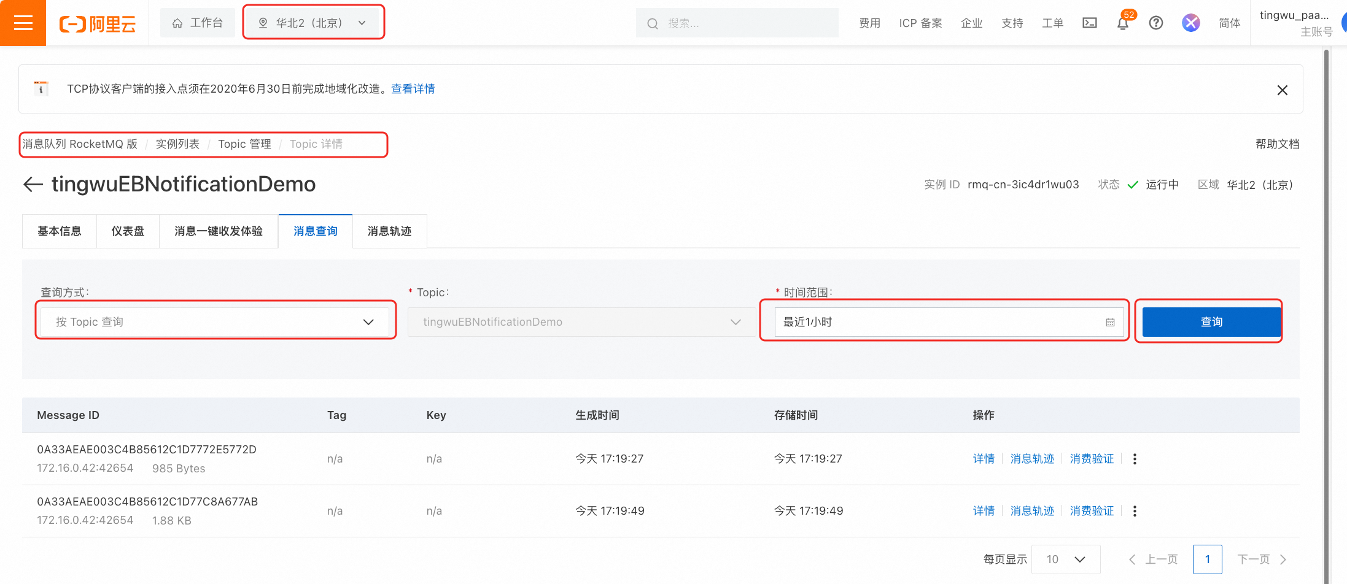Click the page vertical scrollbar
This screenshot has height=584, width=1347.
[1326, 316]
